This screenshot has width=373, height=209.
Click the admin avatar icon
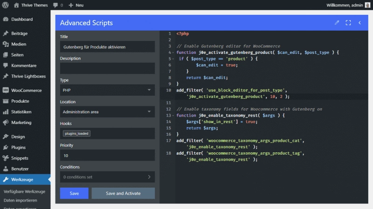click(x=367, y=5)
